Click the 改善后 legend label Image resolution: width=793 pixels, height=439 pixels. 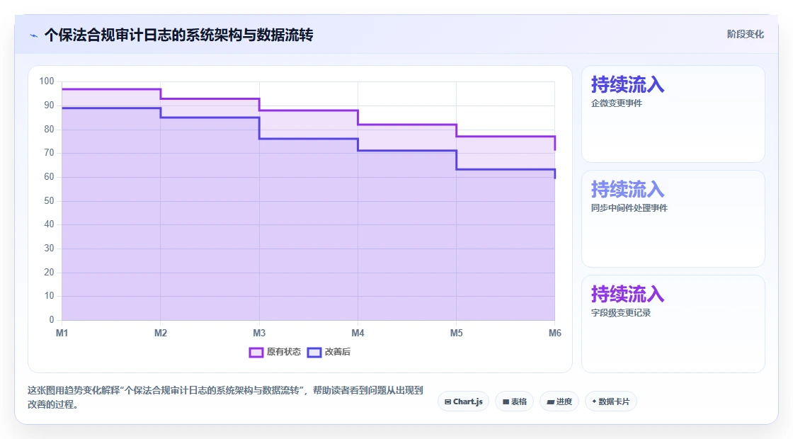[x=337, y=351]
